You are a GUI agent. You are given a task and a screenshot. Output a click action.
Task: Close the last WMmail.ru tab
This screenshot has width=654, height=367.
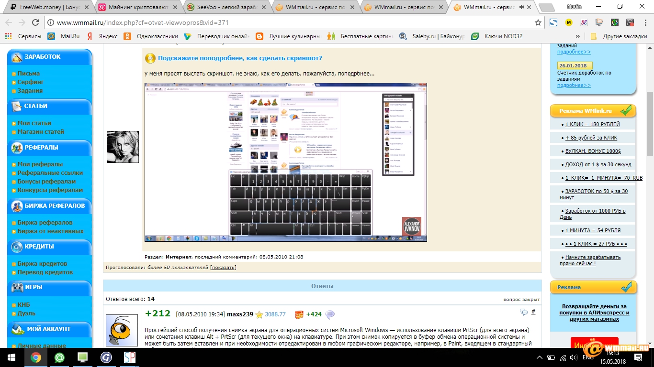529,7
